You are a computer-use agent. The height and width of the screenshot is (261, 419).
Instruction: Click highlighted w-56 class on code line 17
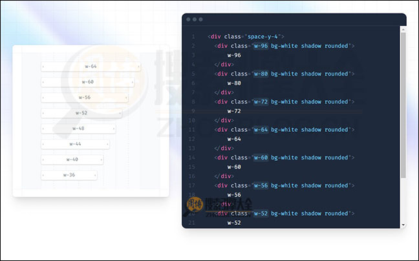[x=261, y=185]
